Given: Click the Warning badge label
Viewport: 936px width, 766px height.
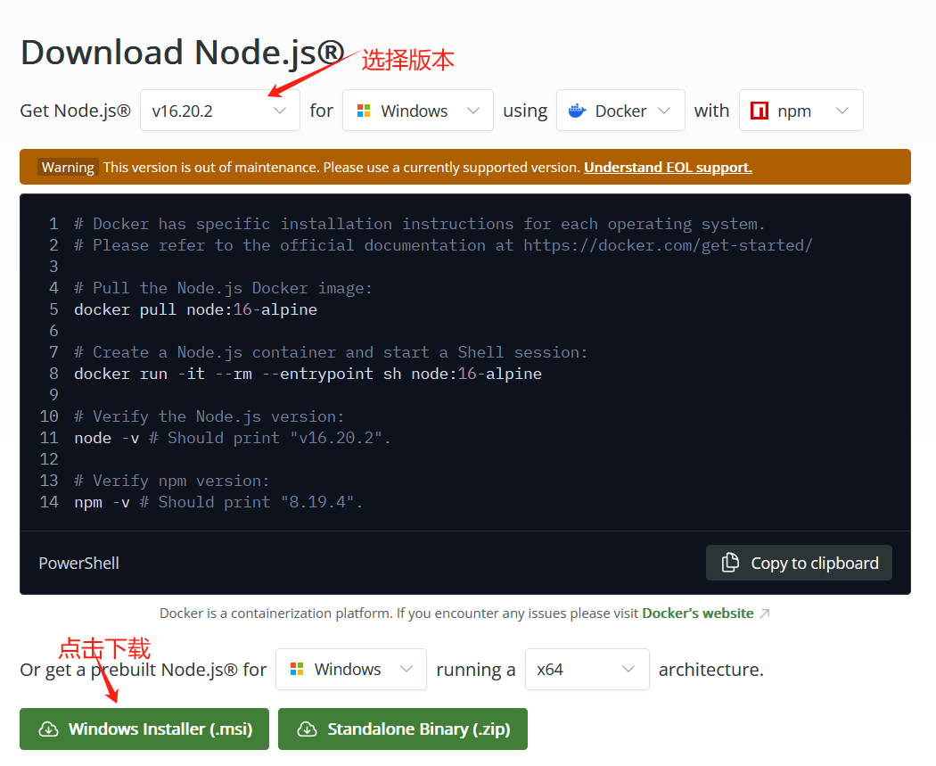Looking at the screenshot, I should tap(68, 167).
